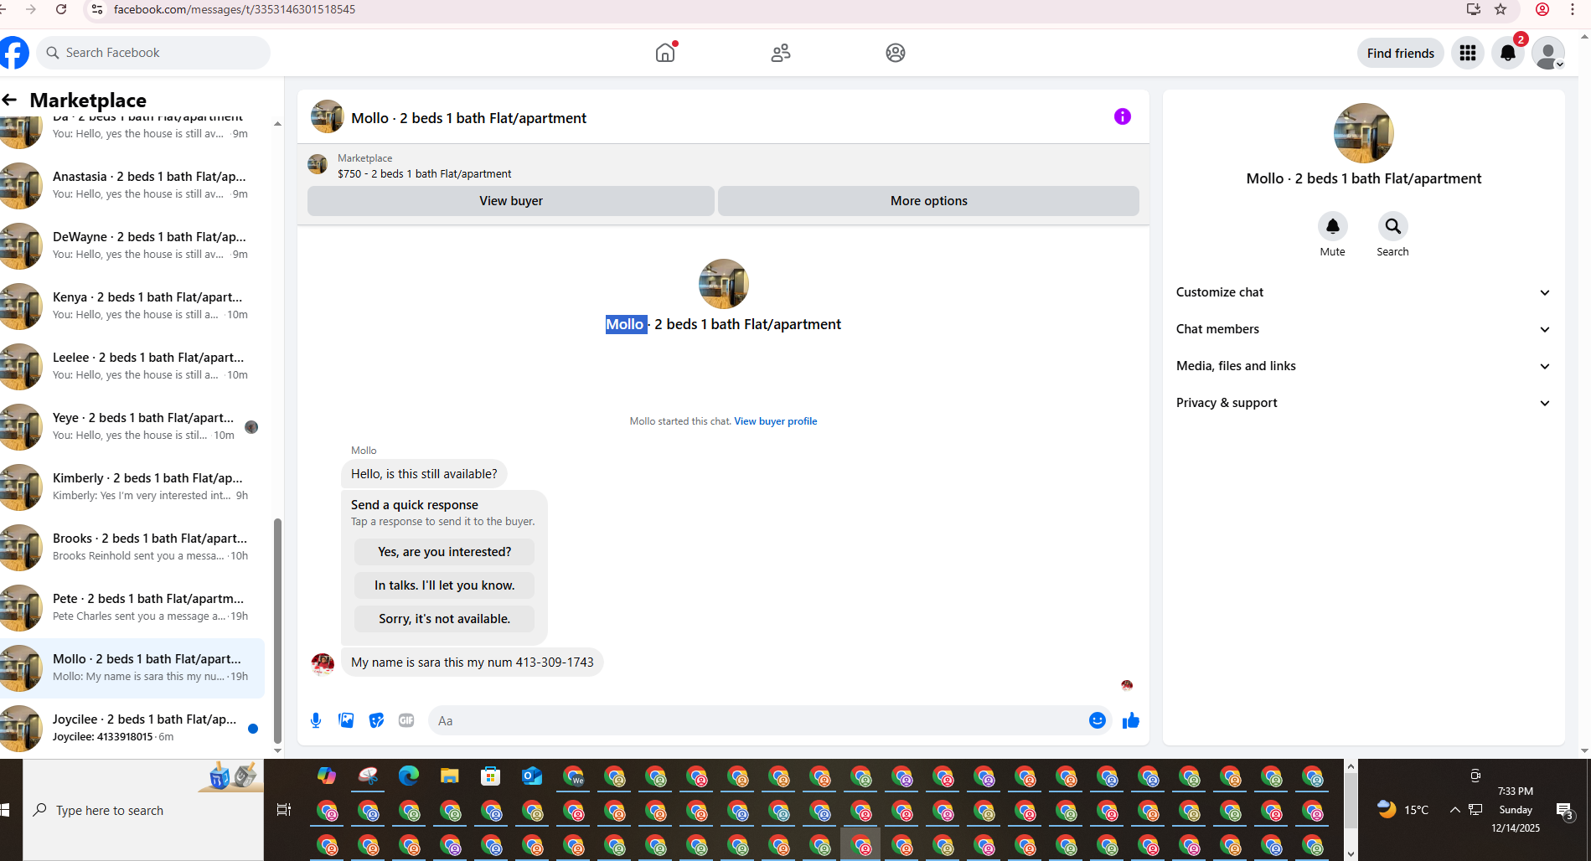Open Windows Task View button
Image resolution: width=1591 pixels, height=861 pixels.
tap(284, 810)
